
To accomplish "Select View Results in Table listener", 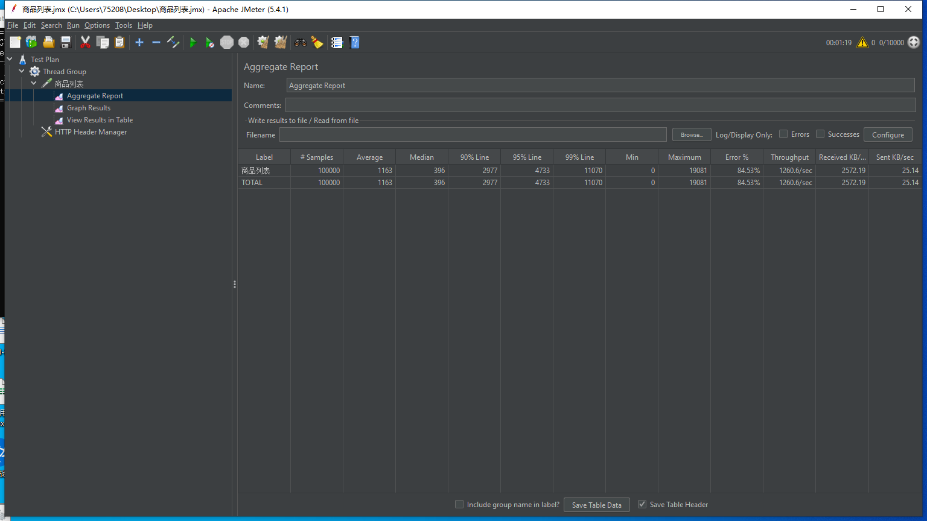I will pos(100,120).
